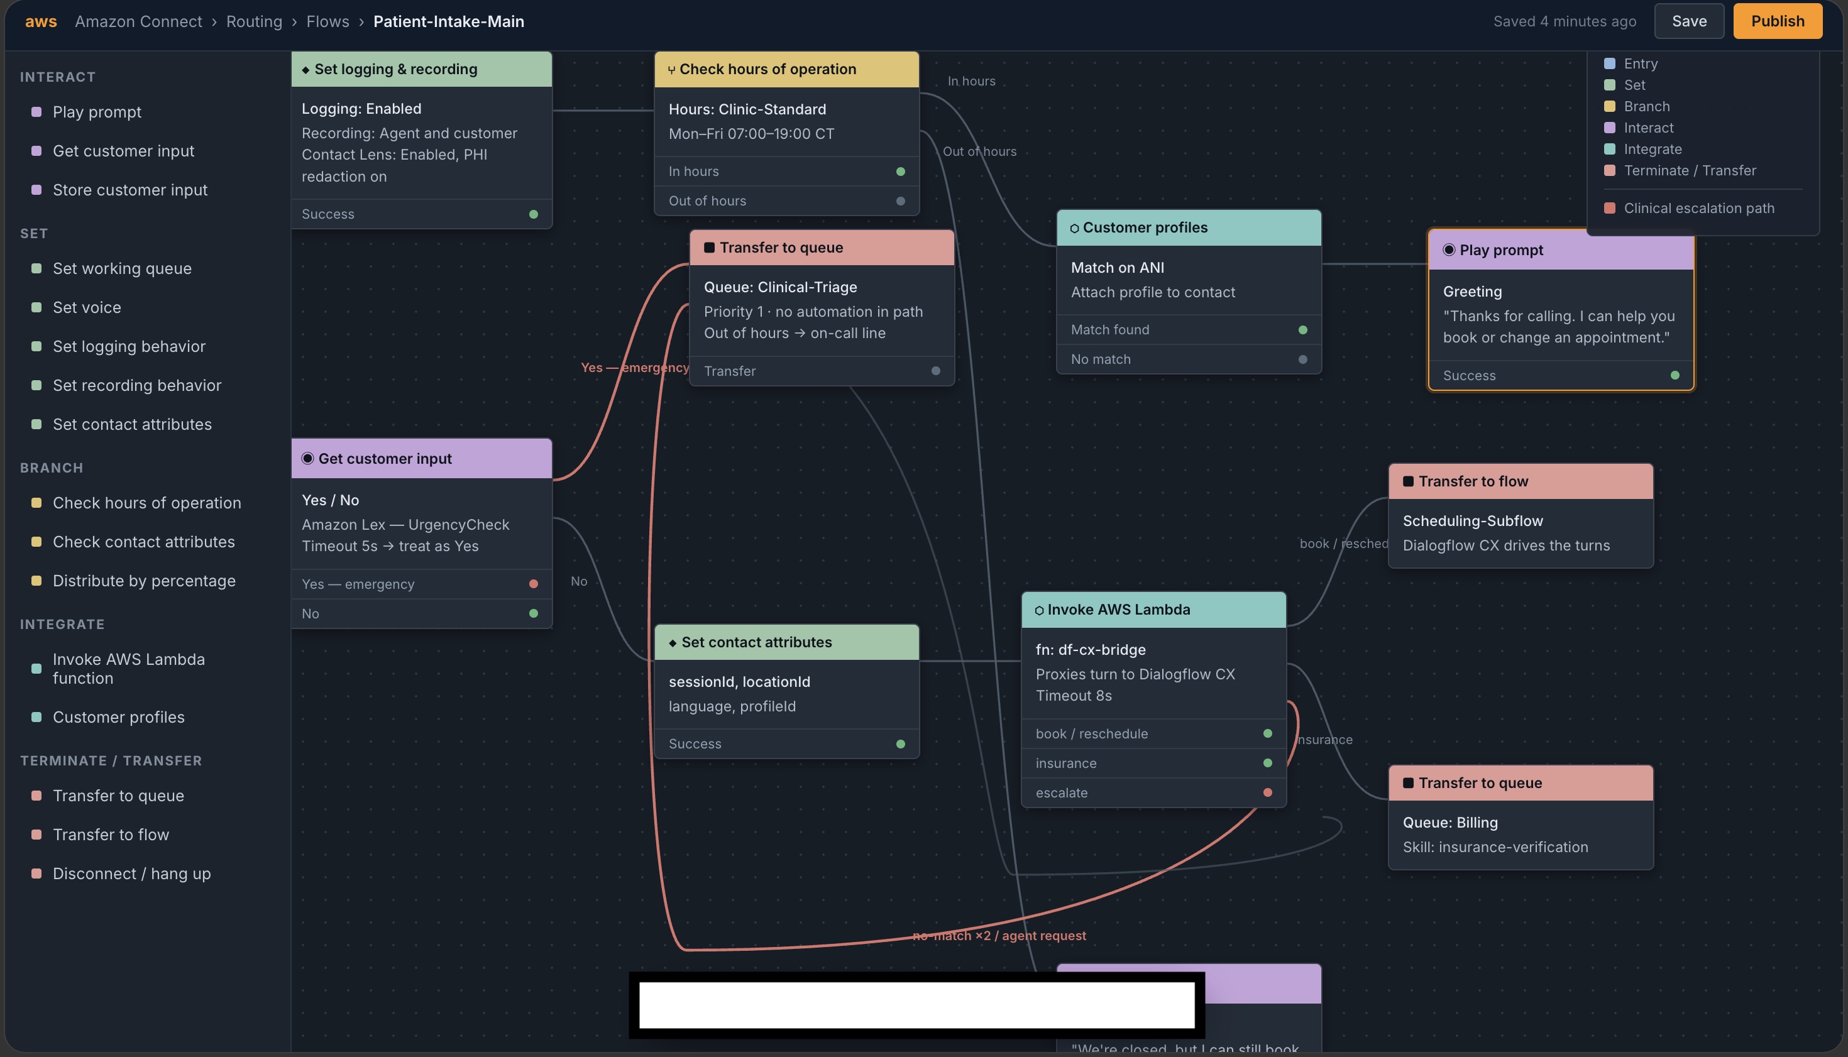Image resolution: width=1848 pixels, height=1057 pixels.
Task: Click Yes — emergency output port
Action: click(534, 584)
